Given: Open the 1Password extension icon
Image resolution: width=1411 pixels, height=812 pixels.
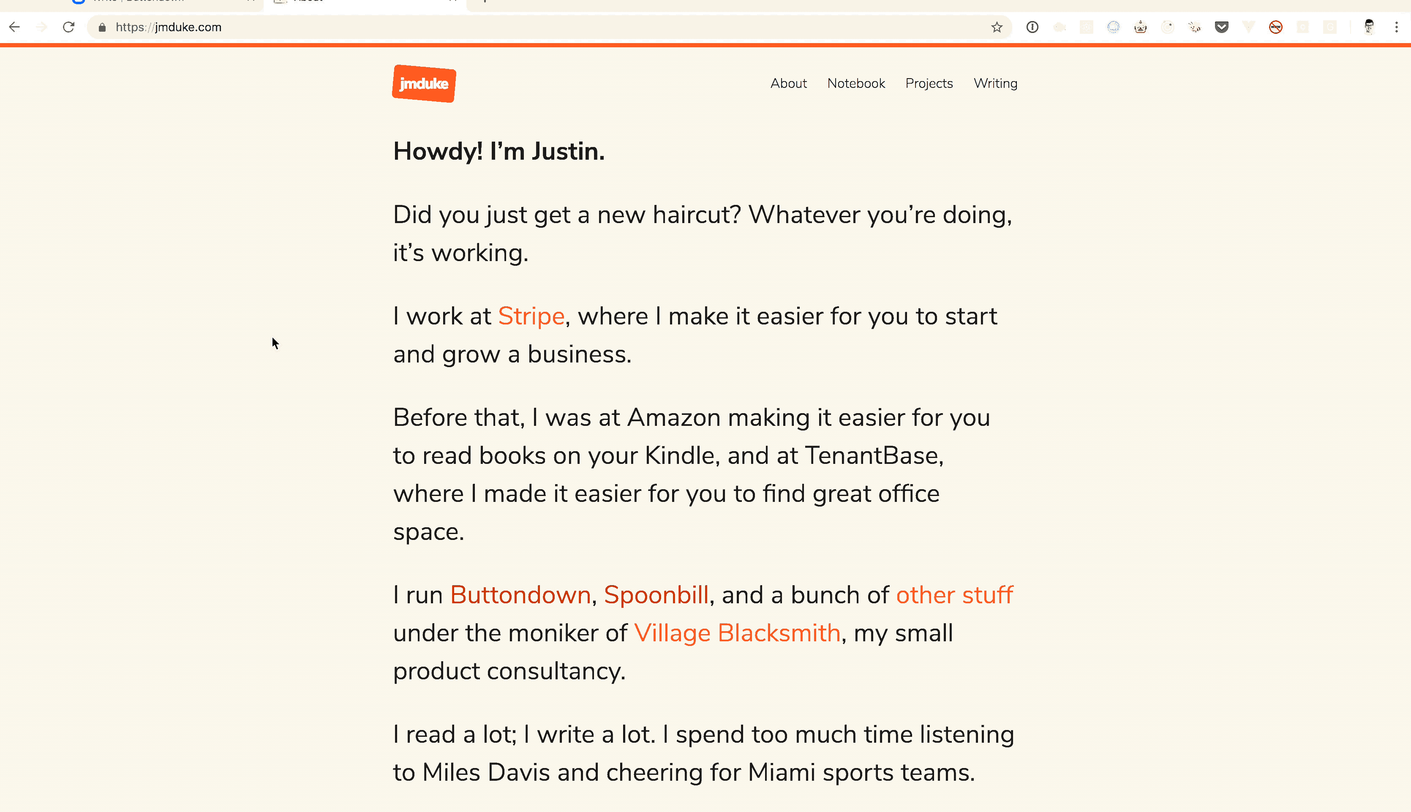Looking at the screenshot, I should [x=1032, y=27].
